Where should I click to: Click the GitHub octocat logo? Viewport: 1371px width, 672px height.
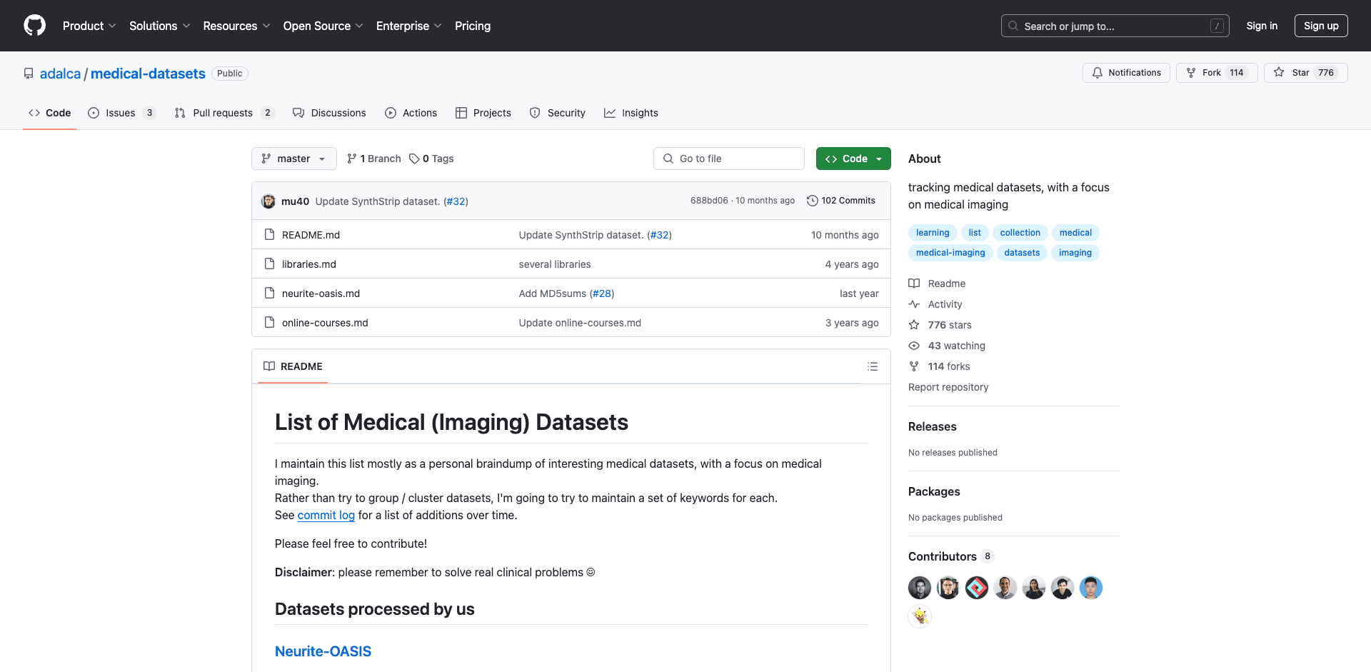[x=34, y=26]
